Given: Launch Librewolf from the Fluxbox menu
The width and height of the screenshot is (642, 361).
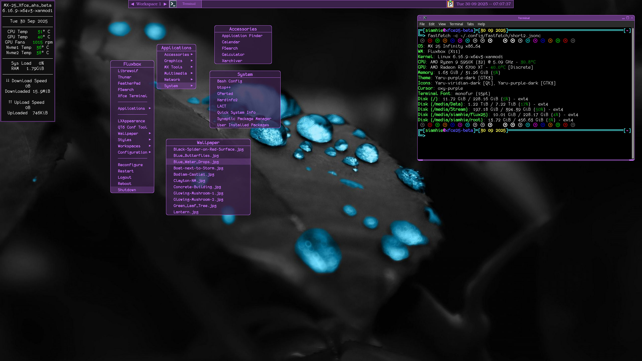Looking at the screenshot, I should pyautogui.click(x=128, y=71).
